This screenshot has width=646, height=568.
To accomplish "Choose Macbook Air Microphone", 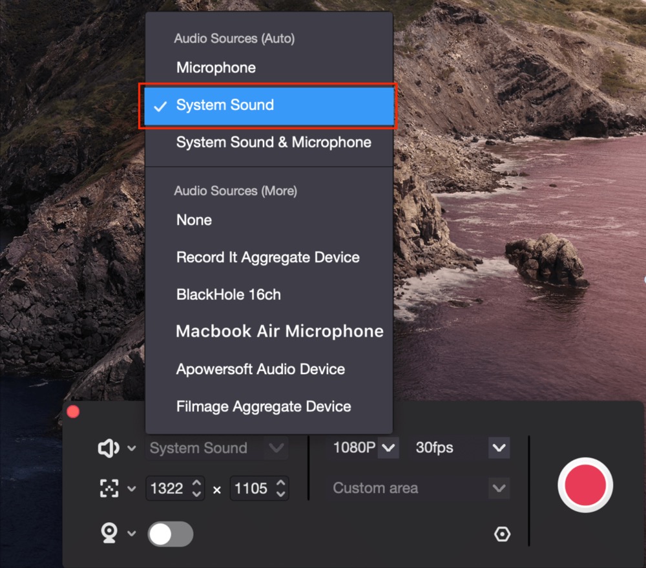I will (x=269, y=331).
